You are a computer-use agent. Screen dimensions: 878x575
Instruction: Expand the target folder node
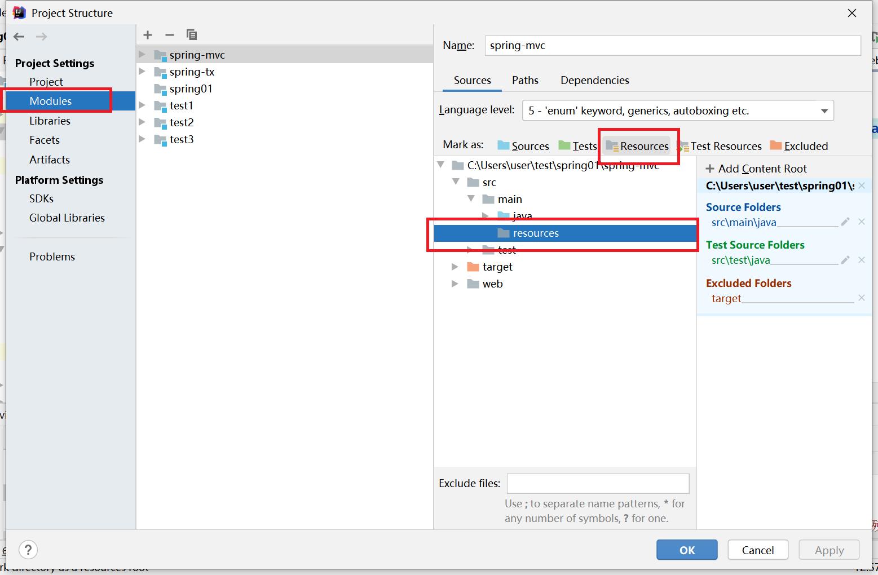tap(455, 267)
